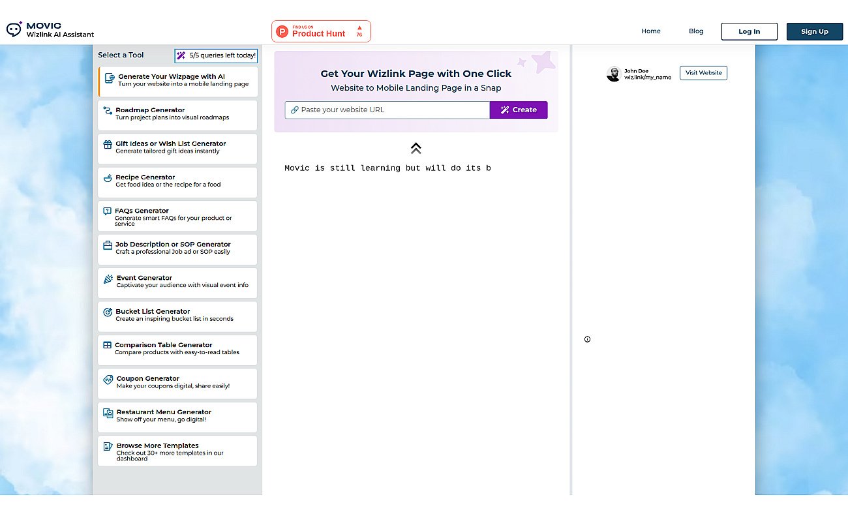Screen dimensions: 848x514
Task: Click the Bucket List target icon
Action: 108,312
